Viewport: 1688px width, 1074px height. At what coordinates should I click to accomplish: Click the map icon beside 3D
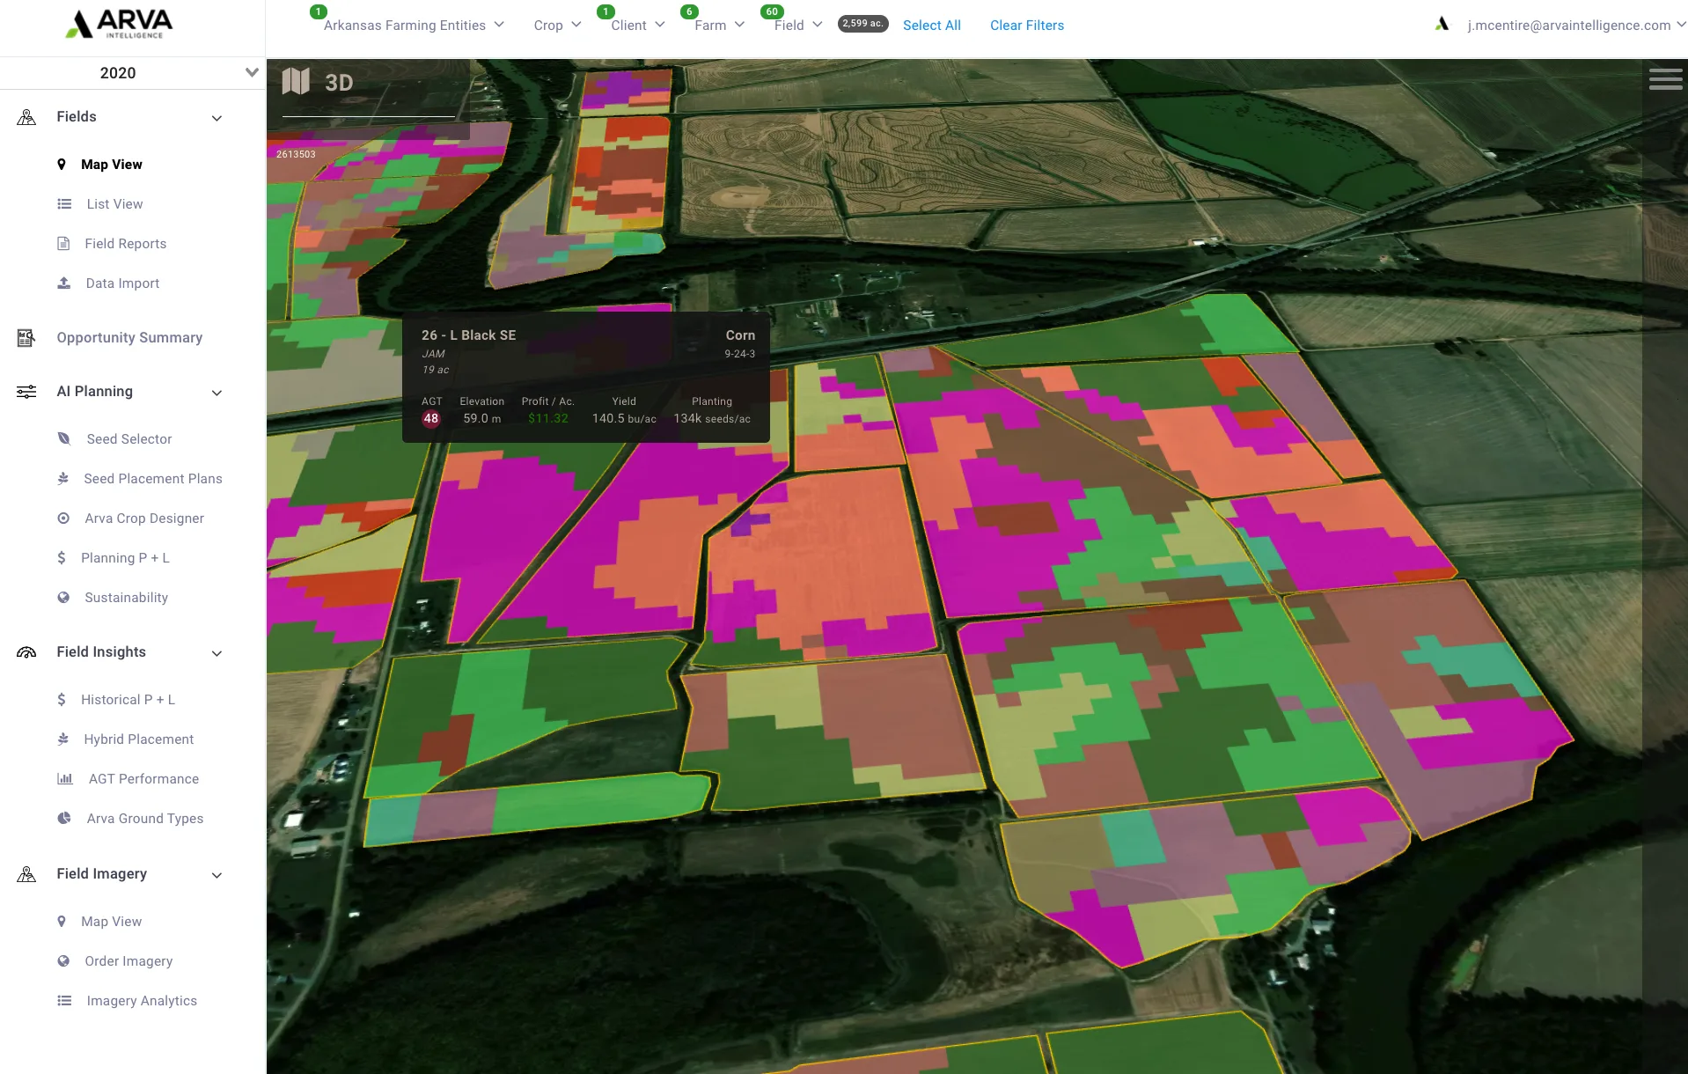[296, 82]
